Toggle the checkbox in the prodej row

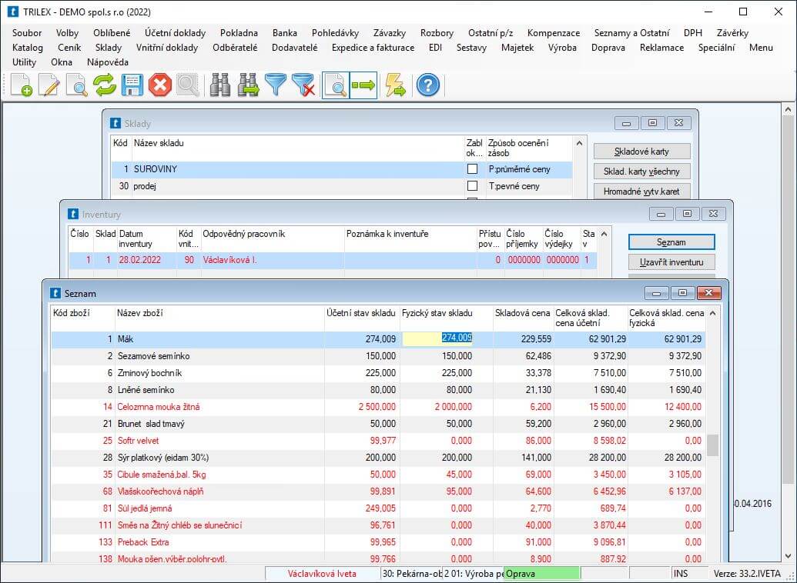point(472,186)
